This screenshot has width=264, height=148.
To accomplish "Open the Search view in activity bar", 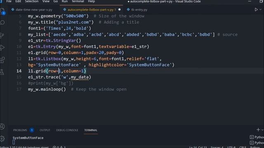I will pyautogui.click(x=2, y=23).
